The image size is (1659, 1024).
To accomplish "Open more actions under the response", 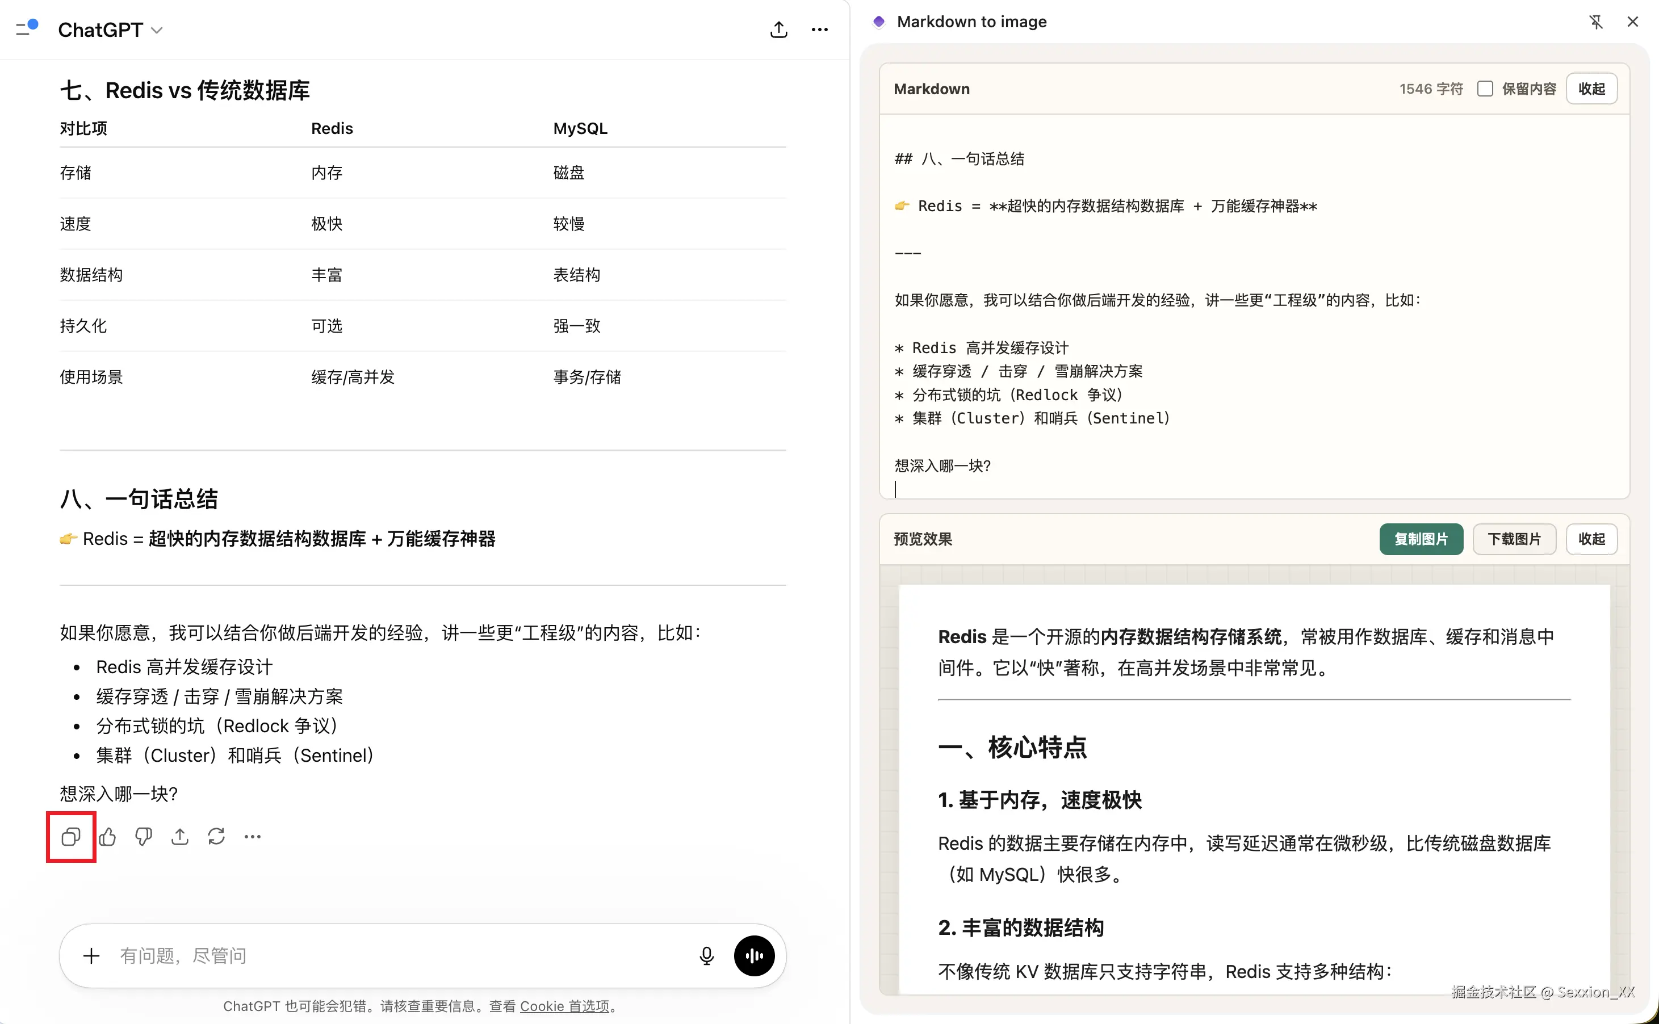I will pos(253,837).
